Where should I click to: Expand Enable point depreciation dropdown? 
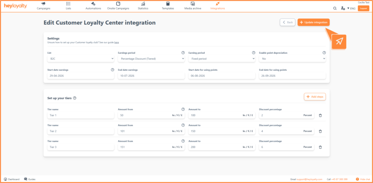(292, 58)
